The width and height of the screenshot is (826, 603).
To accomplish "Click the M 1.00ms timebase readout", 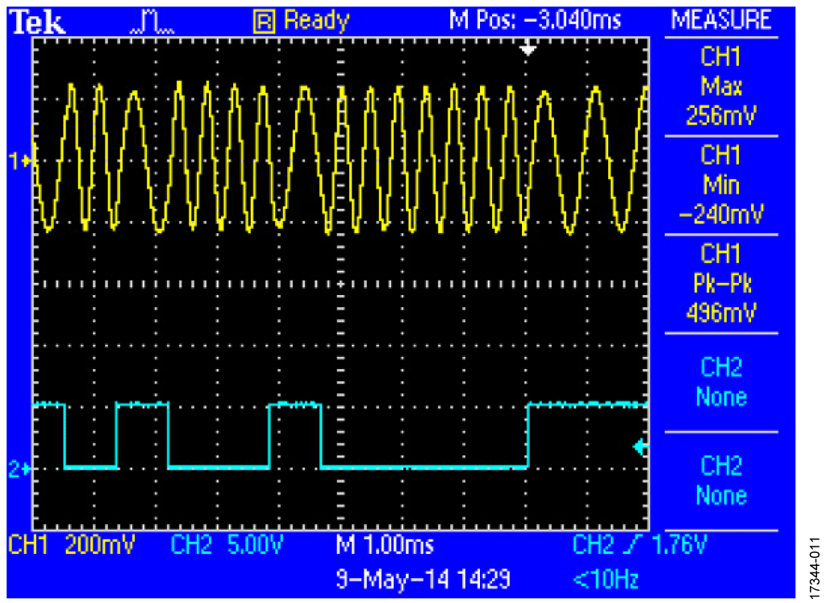I will [x=385, y=544].
